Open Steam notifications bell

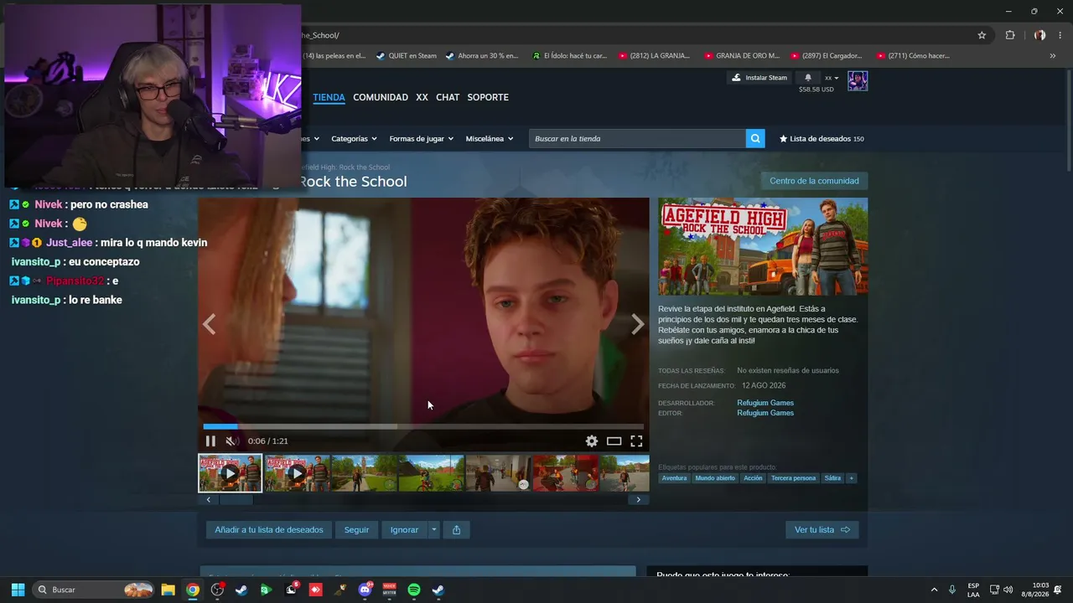808,78
